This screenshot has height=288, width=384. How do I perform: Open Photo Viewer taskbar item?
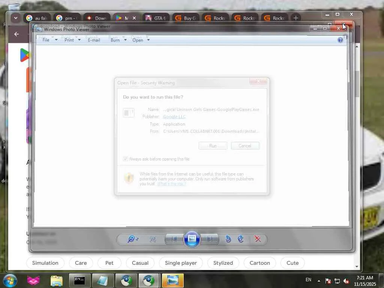point(172,280)
